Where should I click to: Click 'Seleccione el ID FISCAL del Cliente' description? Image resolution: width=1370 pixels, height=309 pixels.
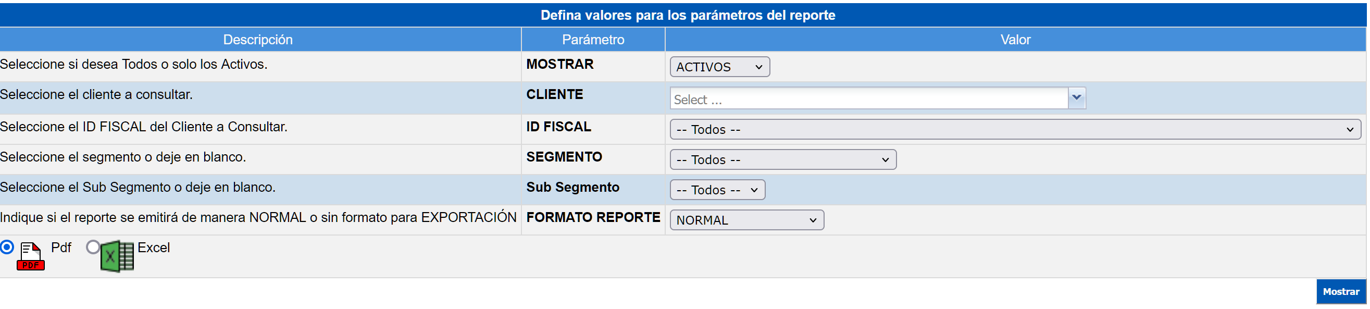point(144,127)
